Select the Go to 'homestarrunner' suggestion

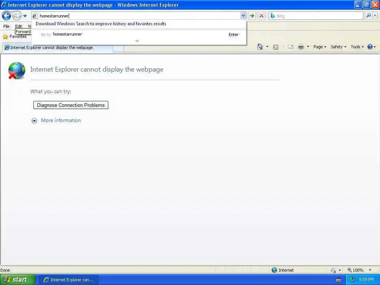click(x=139, y=35)
